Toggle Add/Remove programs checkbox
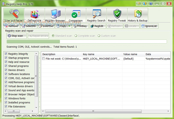 pyautogui.click(x=6, y=82)
